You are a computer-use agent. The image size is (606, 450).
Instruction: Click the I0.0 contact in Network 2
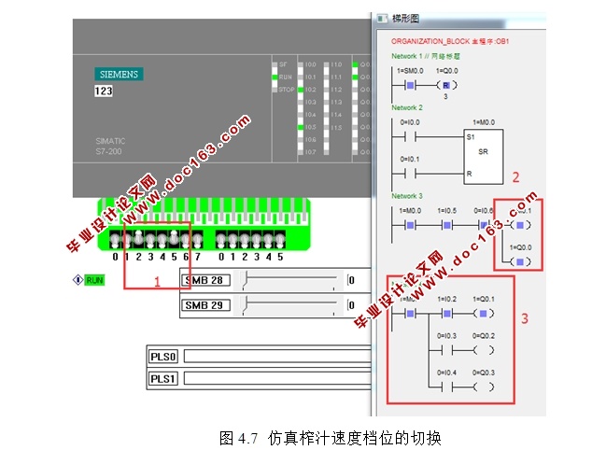410,136
